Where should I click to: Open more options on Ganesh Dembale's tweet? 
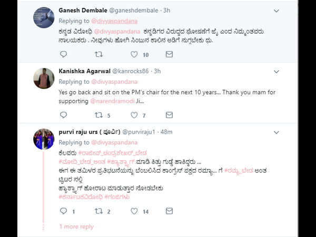coord(276,11)
